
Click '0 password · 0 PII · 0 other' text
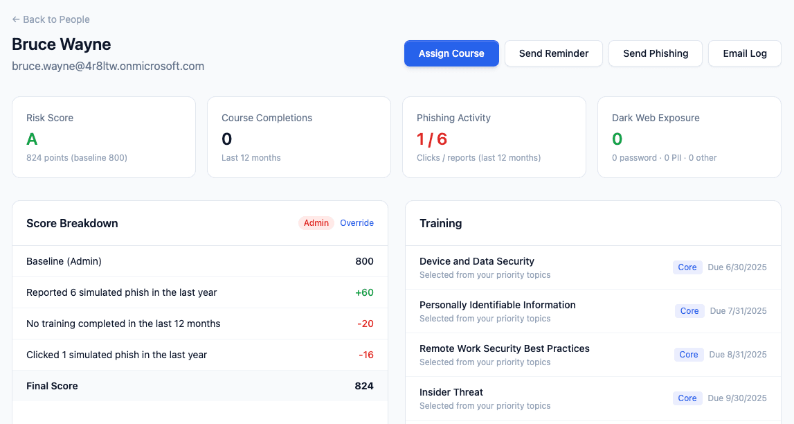coord(664,157)
